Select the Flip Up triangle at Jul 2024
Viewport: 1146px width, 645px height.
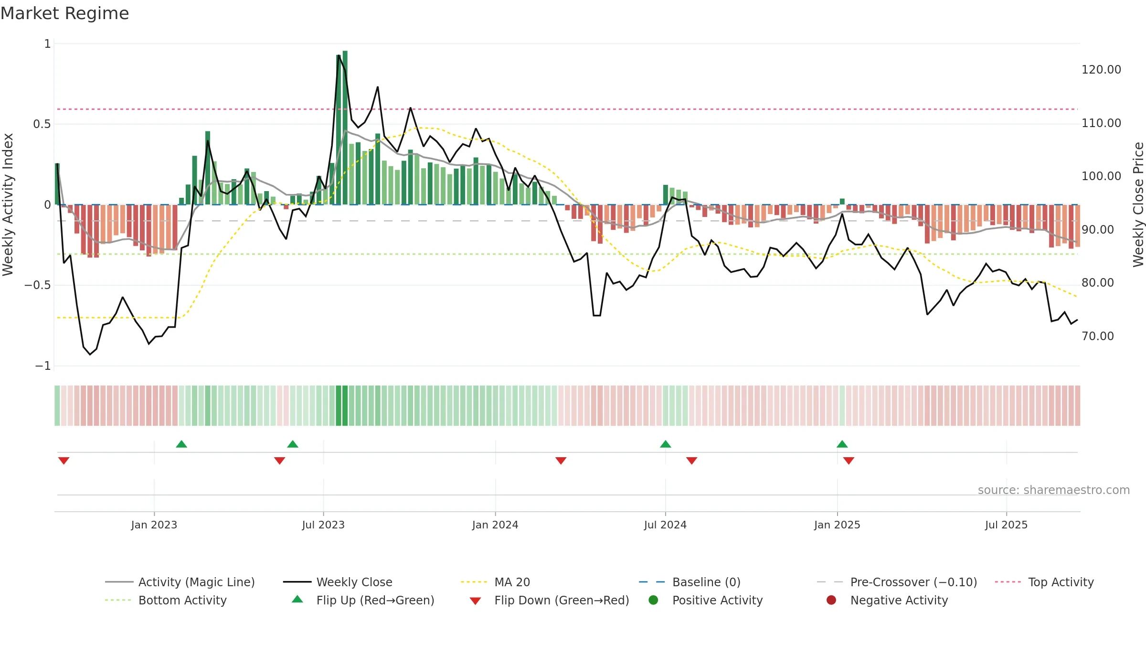(x=666, y=444)
